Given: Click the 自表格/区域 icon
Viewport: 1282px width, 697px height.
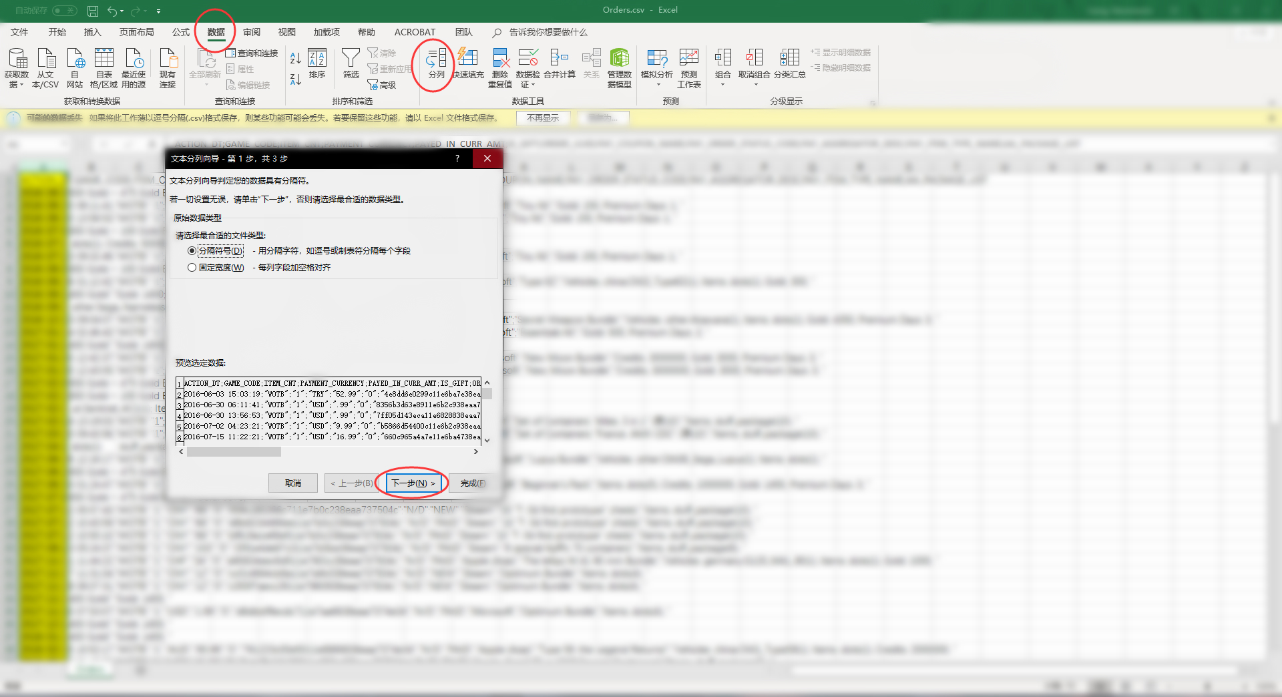Looking at the screenshot, I should [x=104, y=68].
